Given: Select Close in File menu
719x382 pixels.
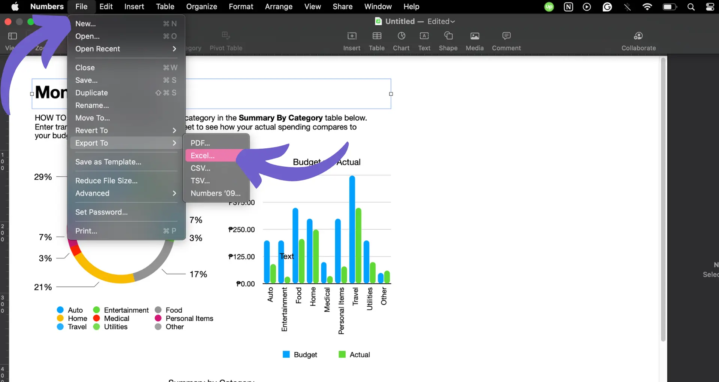Looking at the screenshot, I should click(x=126, y=68).
